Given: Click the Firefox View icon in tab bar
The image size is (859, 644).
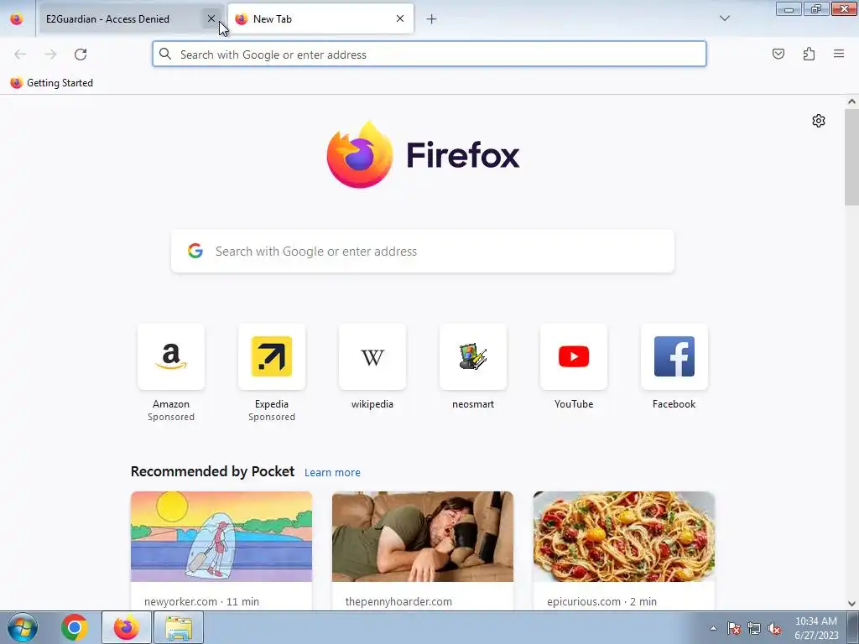Looking at the screenshot, I should [x=17, y=19].
